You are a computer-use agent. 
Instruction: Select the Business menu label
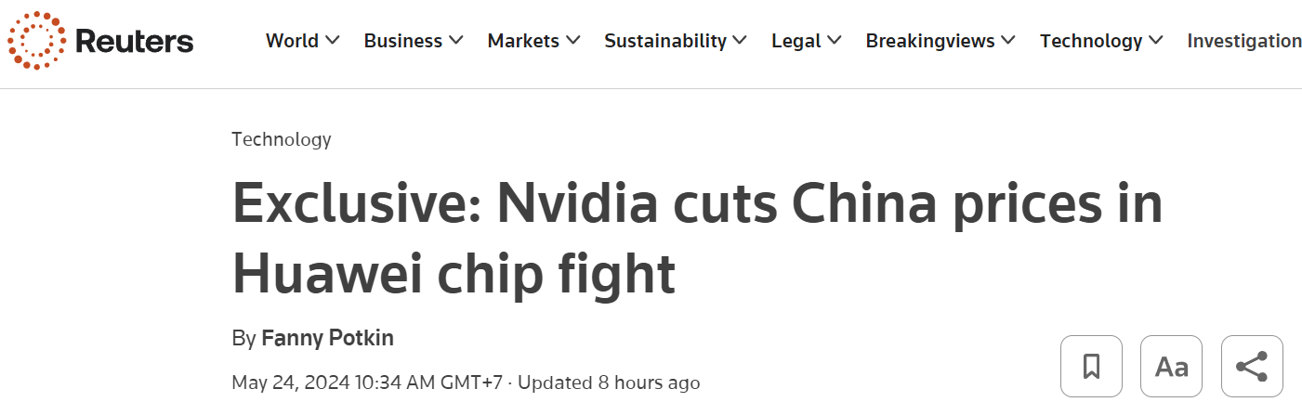402,41
